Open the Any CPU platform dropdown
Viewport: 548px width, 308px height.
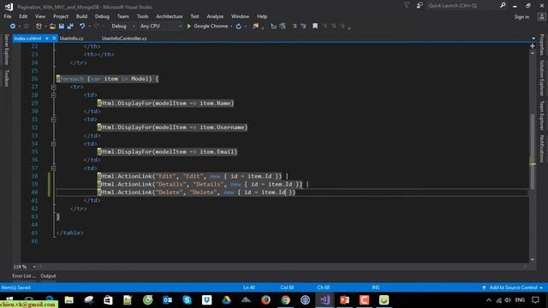click(x=161, y=27)
